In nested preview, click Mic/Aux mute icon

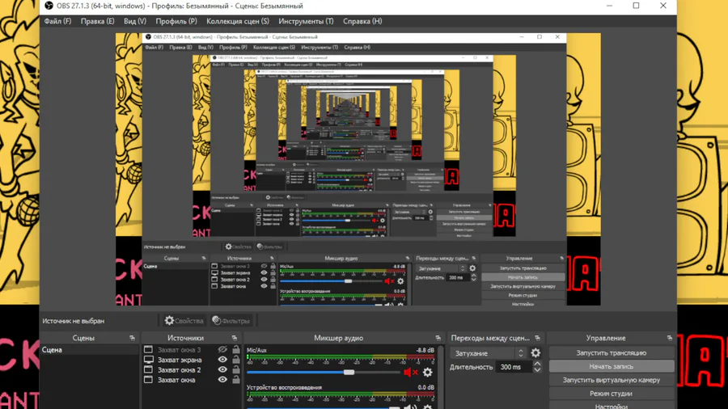click(388, 281)
